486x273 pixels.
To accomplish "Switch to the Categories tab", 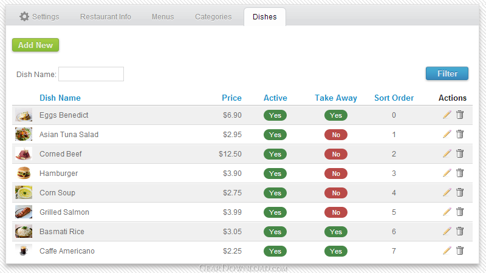I will (213, 17).
